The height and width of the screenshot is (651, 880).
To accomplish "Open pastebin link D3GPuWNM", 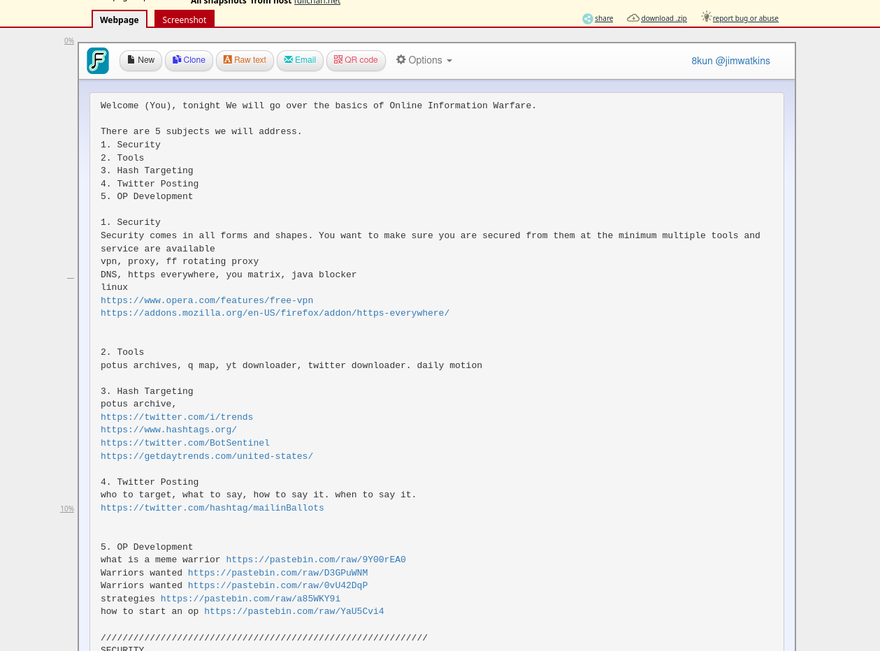I will coord(277,573).
